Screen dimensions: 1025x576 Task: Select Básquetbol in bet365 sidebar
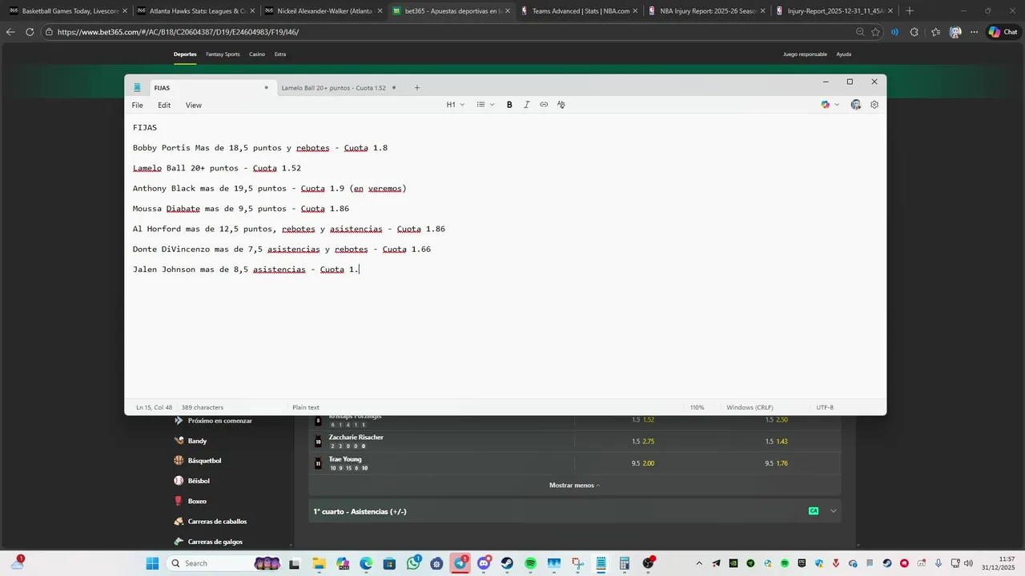coord(204,461)
